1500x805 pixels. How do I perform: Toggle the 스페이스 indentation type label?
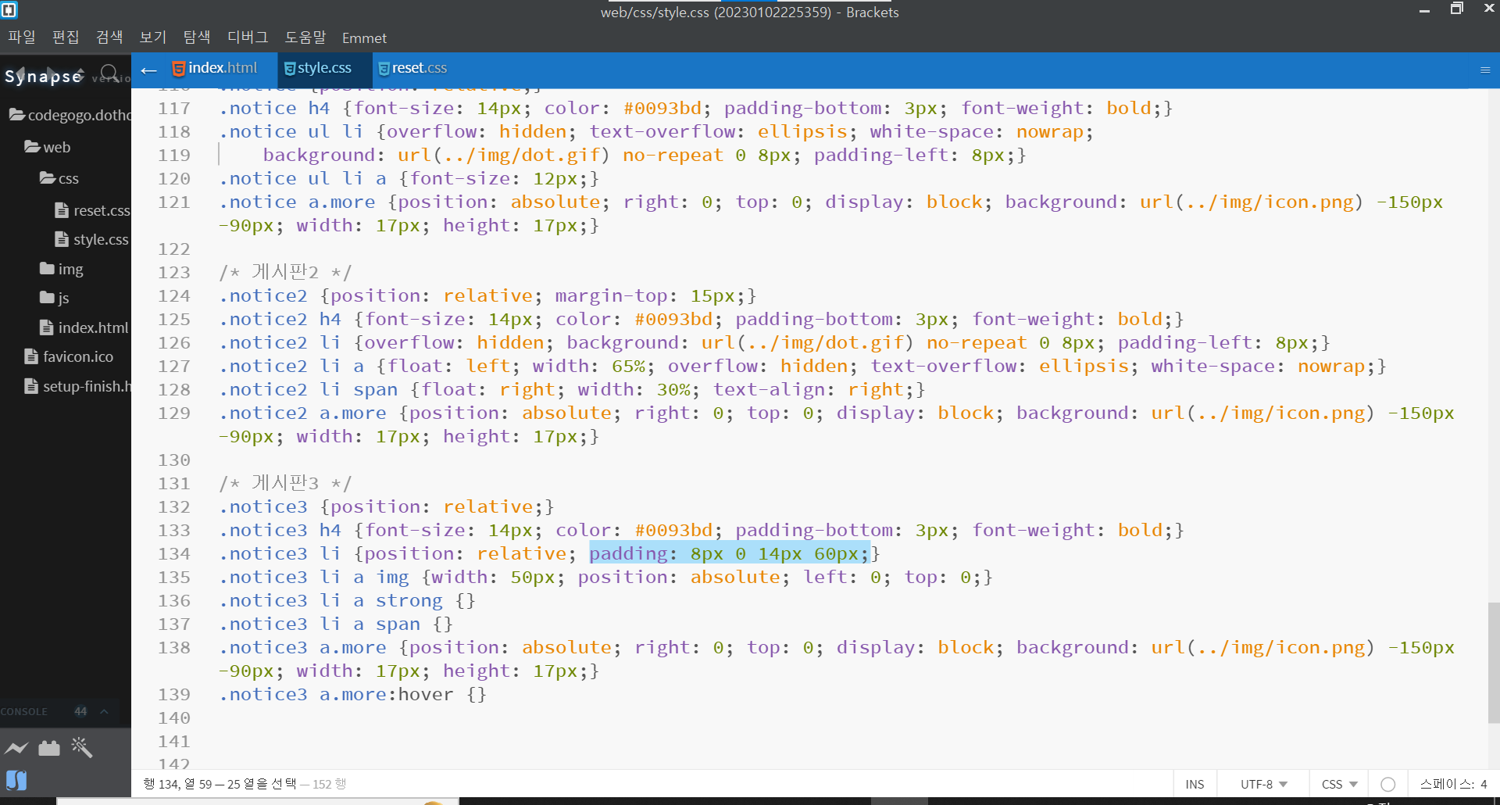[1447, 784]
